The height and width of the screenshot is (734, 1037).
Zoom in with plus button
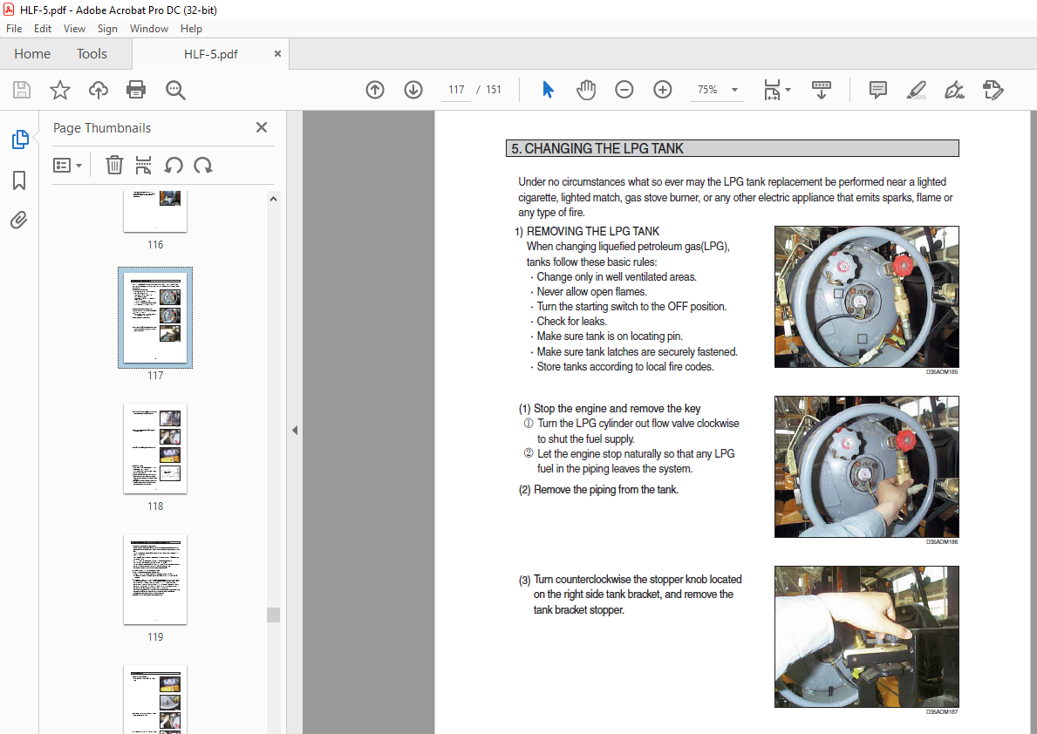(662, 89)
